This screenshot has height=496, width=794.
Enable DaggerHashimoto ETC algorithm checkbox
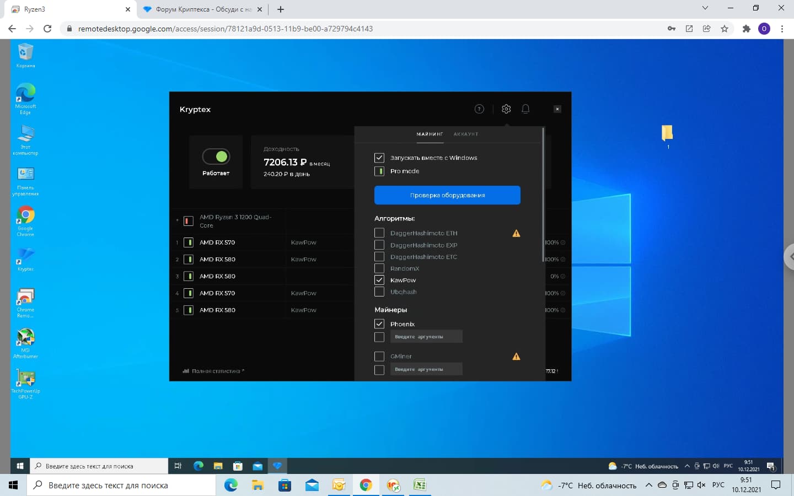coord(379,257)
